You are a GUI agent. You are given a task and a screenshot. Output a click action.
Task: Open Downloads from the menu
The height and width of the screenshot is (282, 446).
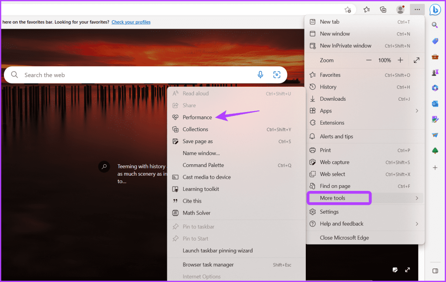(x=365, y=99)
